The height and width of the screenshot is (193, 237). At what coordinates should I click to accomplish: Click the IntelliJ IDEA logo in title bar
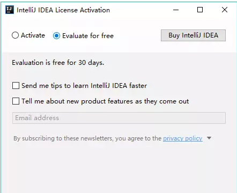(10, 10)
